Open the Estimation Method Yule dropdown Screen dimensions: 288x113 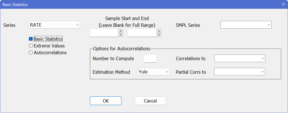coord(154,72)
